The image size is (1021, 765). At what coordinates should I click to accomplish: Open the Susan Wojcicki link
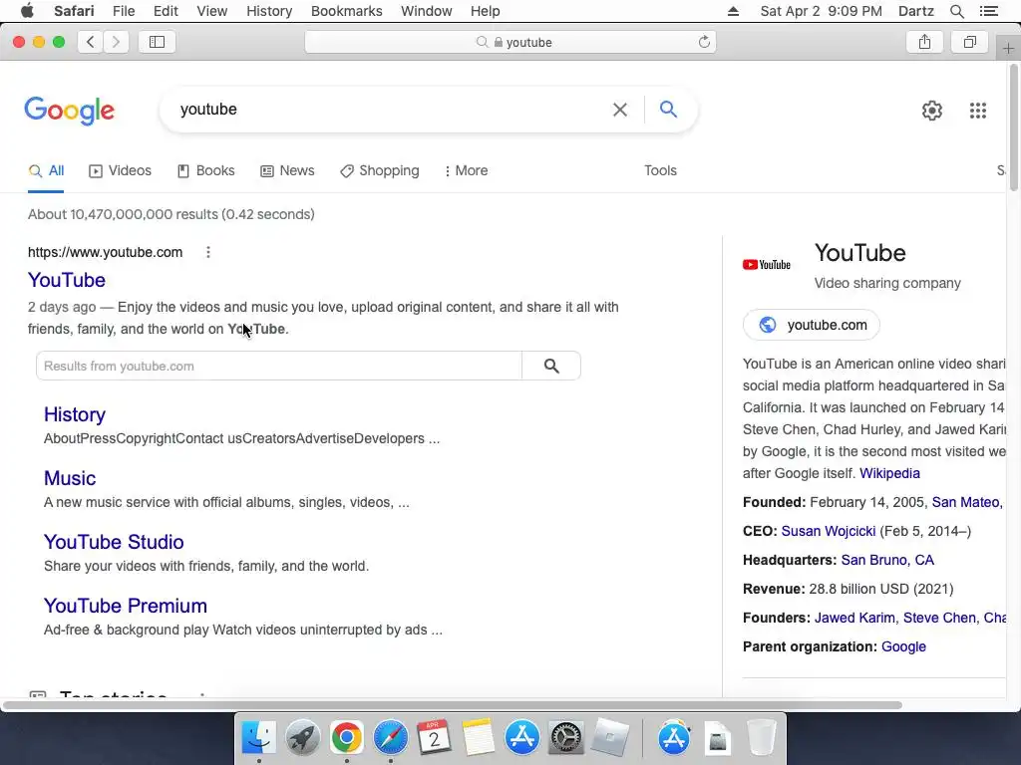(x=829, y=532)
